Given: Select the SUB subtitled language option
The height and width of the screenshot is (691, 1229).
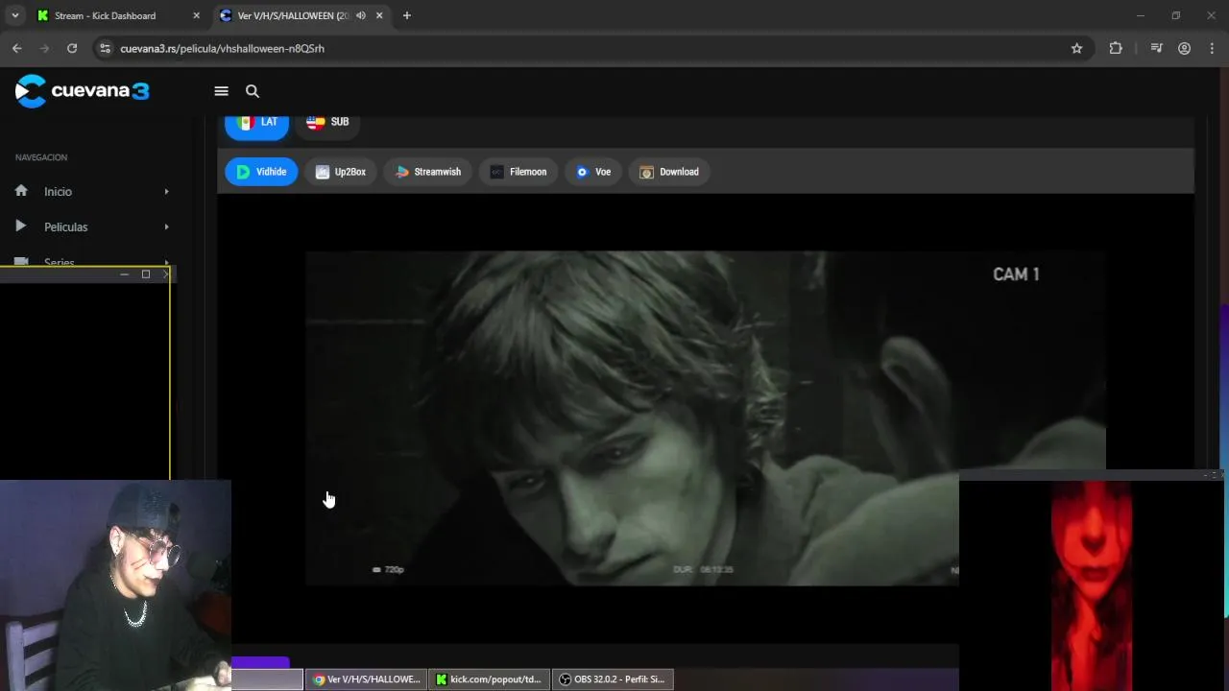Looking at the screenshot, I should tap(327, 123).
